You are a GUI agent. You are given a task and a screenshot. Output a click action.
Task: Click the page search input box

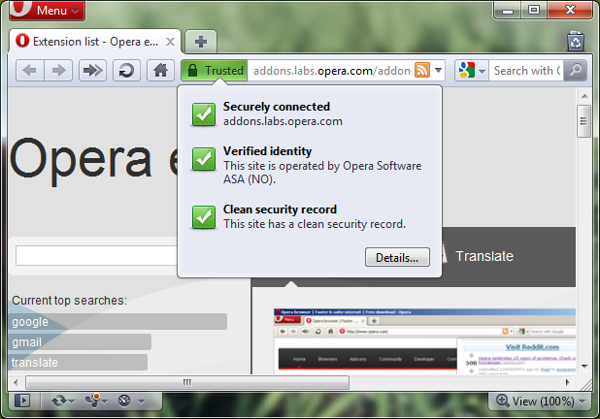(96, 255)
